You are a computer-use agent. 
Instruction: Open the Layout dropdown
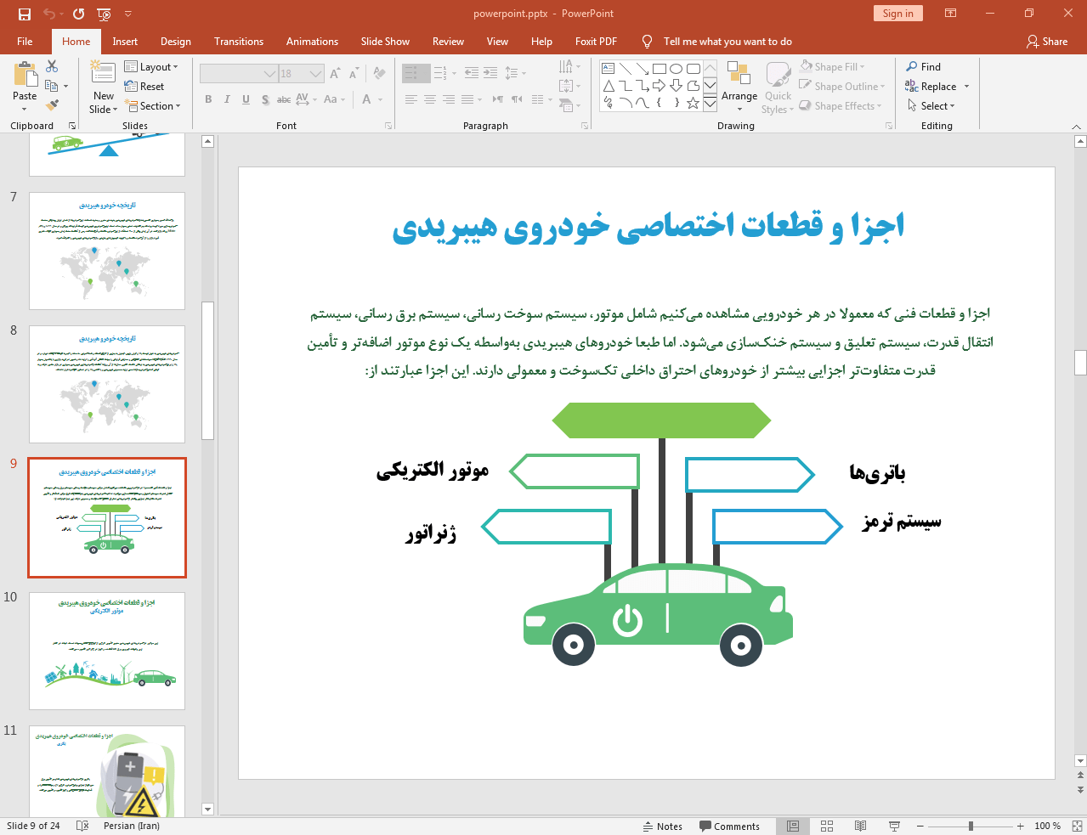click(151, 67)
